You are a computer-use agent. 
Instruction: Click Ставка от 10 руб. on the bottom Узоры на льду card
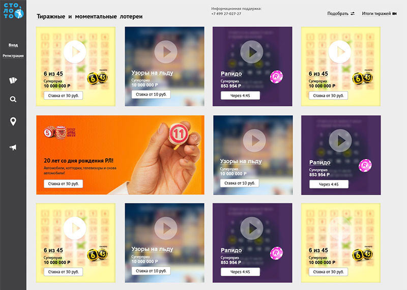point(151,271)
